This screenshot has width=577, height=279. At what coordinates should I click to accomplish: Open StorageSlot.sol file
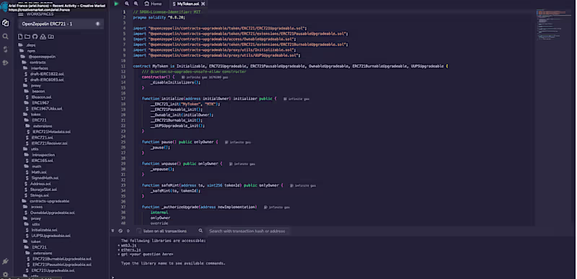43,190
